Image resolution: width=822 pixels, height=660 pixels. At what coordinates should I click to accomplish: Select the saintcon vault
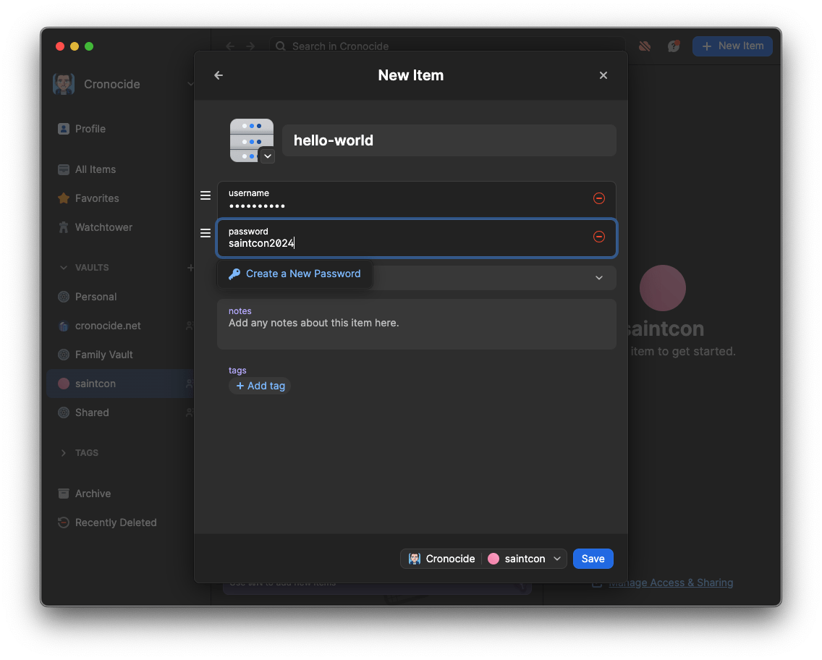(121, 384)
